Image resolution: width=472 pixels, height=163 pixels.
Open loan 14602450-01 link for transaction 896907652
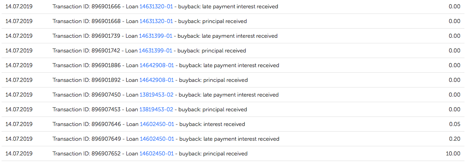tap(157, 154)
